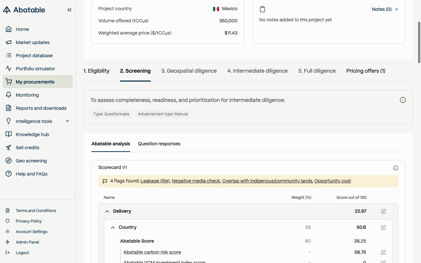This screenshot has width=421, height=263.
Task: Open Notes (0) expand arrow link
Action: (396, 10)
